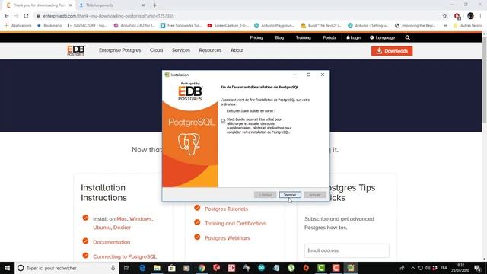Click the Terminer button in installer
The image size is (487, 274).
click(290, 195)
